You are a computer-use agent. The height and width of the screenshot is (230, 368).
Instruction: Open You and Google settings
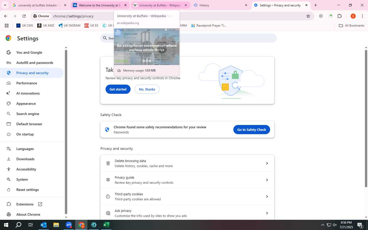click(32, 52)
